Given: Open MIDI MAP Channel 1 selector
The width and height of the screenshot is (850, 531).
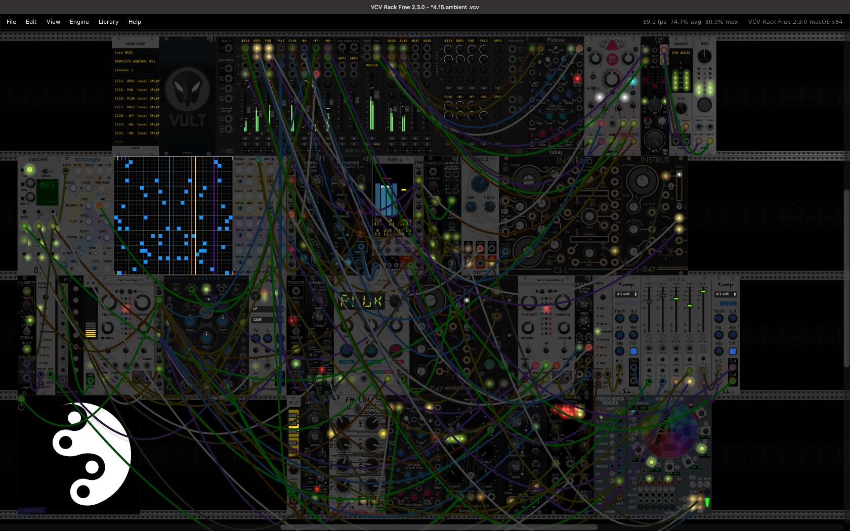Looking at the screenshot, I should (x=136, y=70).
